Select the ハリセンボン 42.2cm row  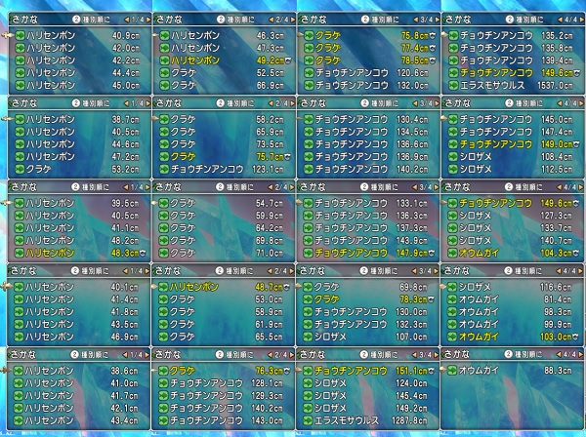tap(79, 60)
